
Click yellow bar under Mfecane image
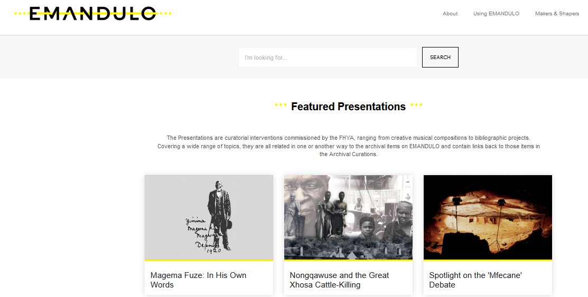[x=488, y=260]
